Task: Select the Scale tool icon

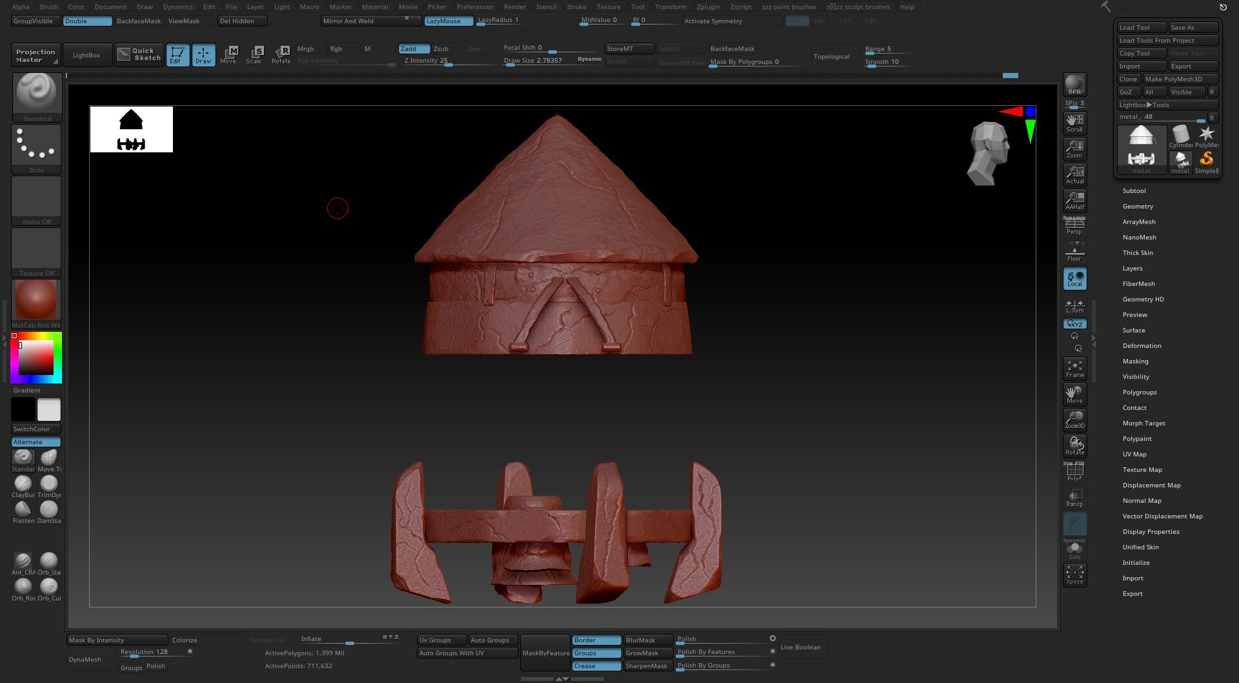Action: (x=254, y=54)
